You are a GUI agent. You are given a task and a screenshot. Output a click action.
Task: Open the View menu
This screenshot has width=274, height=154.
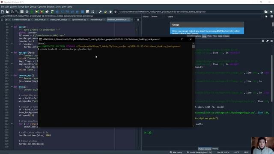tap(64, 7)
